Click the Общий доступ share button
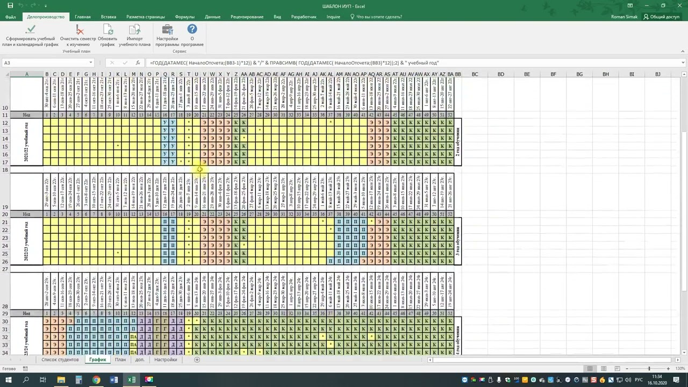The width and height of the screenshot is (688, 387). [x=661, y=17]
